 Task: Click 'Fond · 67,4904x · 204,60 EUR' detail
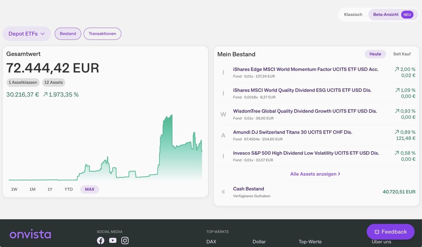[x=258, y=139]
